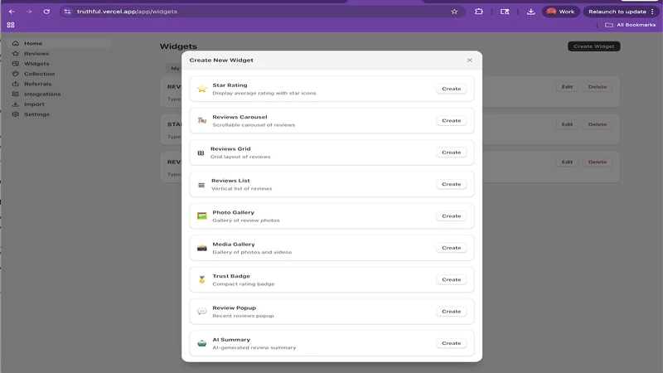The height and width of the screenshot is (373, 663).
Task: Open the browser extensions puzzle icon
Action: point(479,12)
